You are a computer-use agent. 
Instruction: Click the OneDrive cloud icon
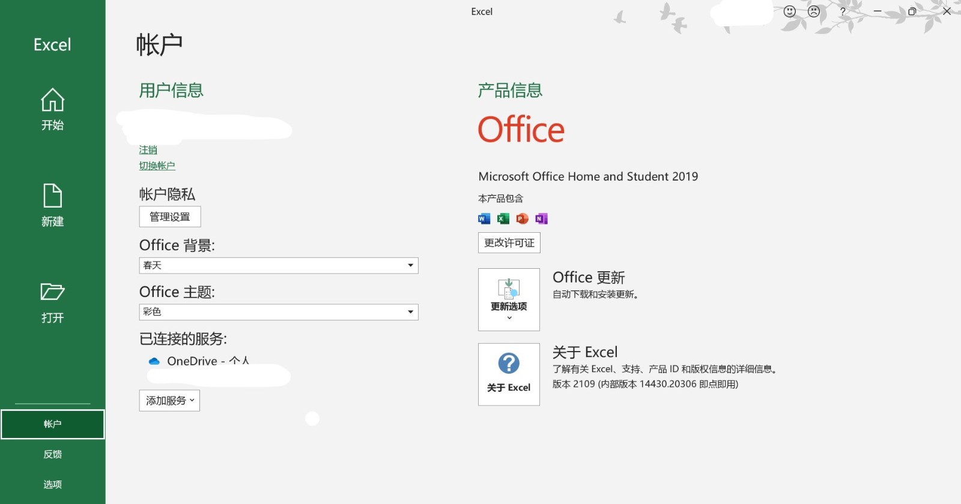[154, 361]
